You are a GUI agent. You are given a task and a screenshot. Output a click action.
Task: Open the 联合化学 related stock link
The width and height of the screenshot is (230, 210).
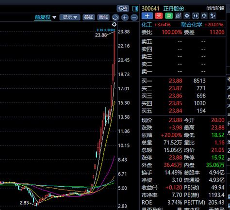tap(192, 25)
